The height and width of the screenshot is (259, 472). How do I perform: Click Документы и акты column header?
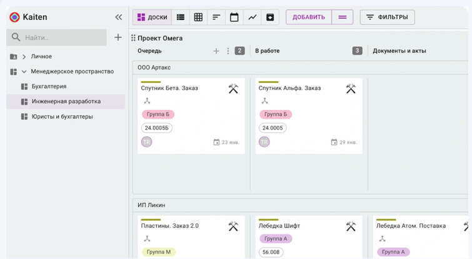pos(399,51)
